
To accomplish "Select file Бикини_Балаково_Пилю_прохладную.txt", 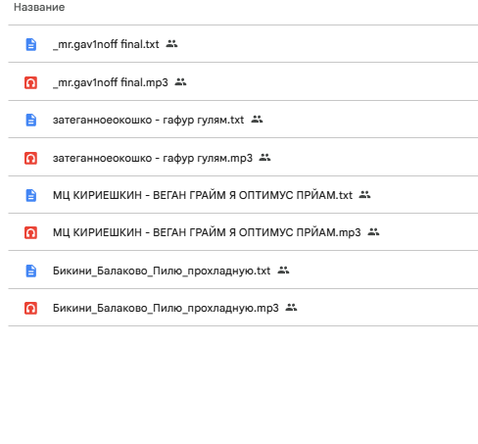I will pos(162,271).
